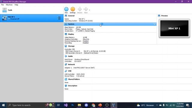Viewport: 192px width, 108px height.
Task: Click the 192 MB base memory value
Action: [78, 27]
